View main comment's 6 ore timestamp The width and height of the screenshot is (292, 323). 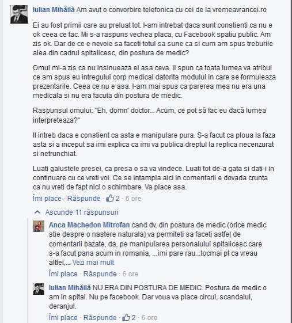tap(133, 199)
